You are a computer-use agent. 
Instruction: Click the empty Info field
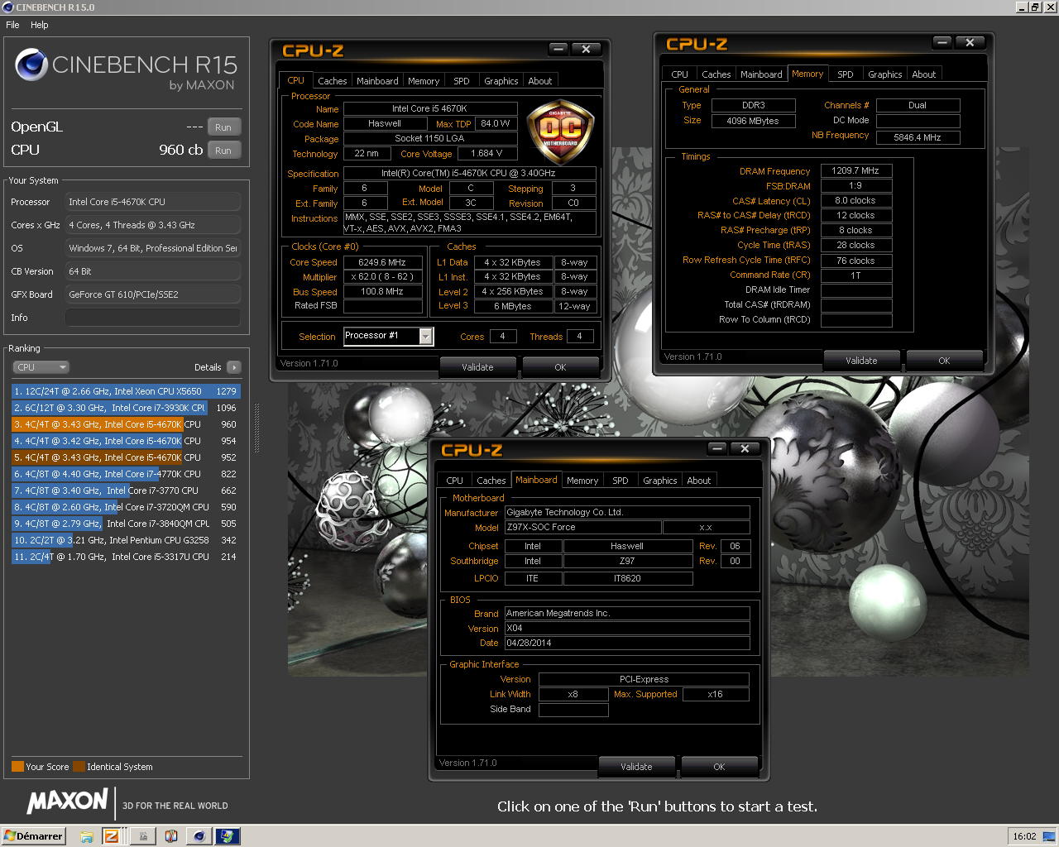[x=153, y=318]
